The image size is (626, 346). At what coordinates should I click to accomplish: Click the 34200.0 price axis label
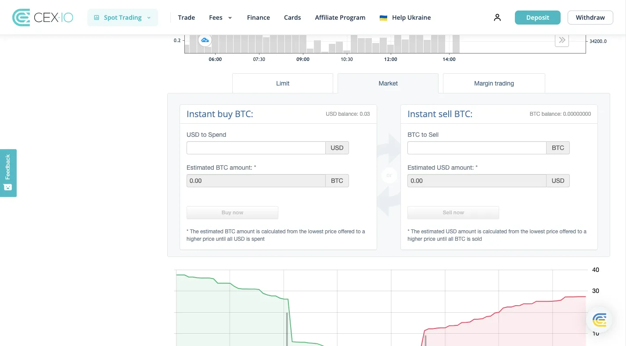click(598, 41)
